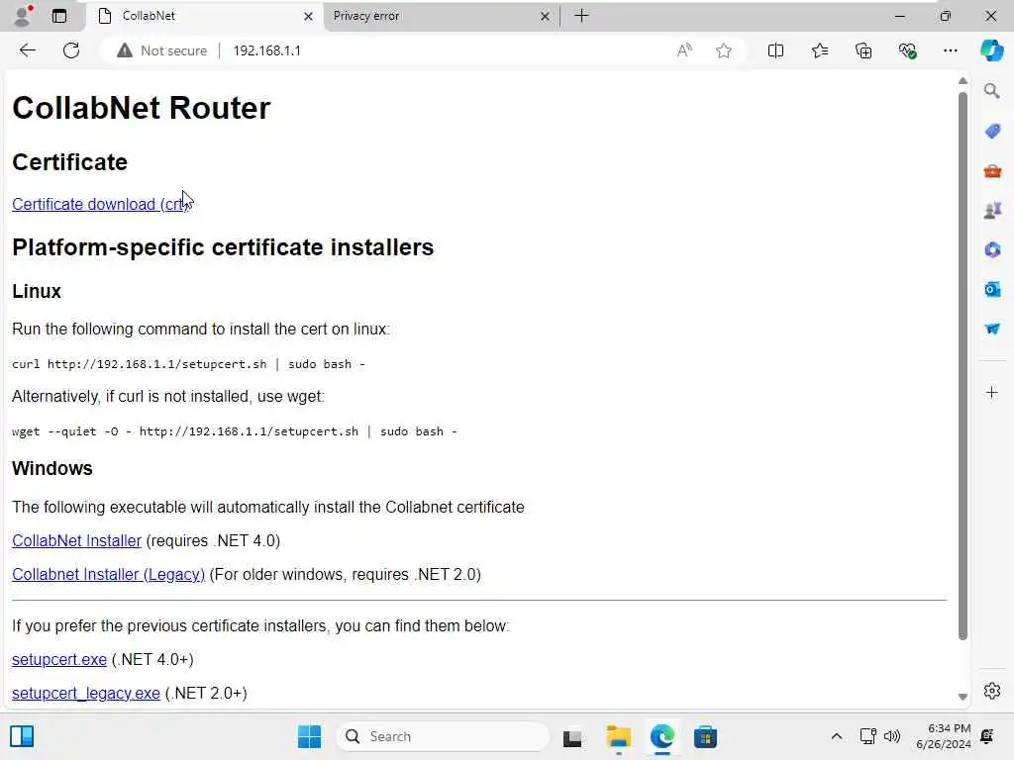This screenshot has height=760, width=1014.
Task: Open the Windows Start menu
Action: tap(309, 736)
